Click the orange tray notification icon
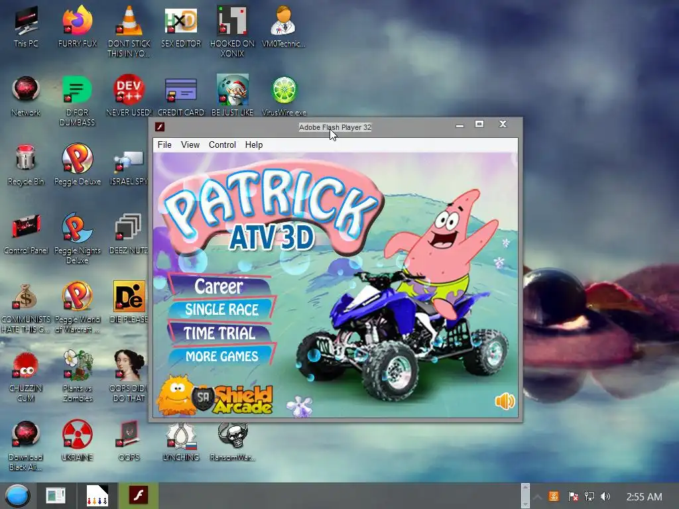The width and height of the screenshot is (679, 509). point(554,496)
